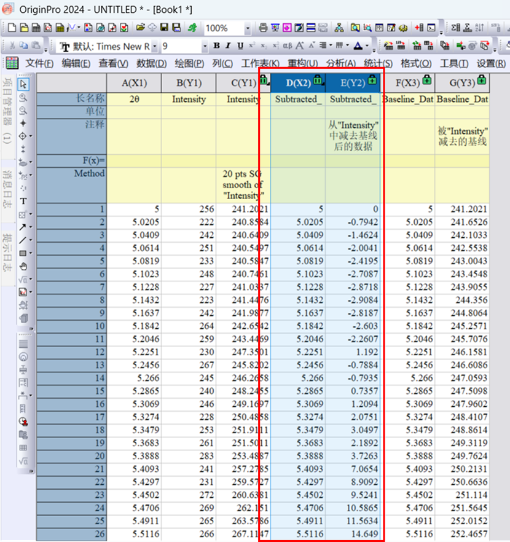
Task: Click the Open project folder icon
Action: click(x=140, y=27)
